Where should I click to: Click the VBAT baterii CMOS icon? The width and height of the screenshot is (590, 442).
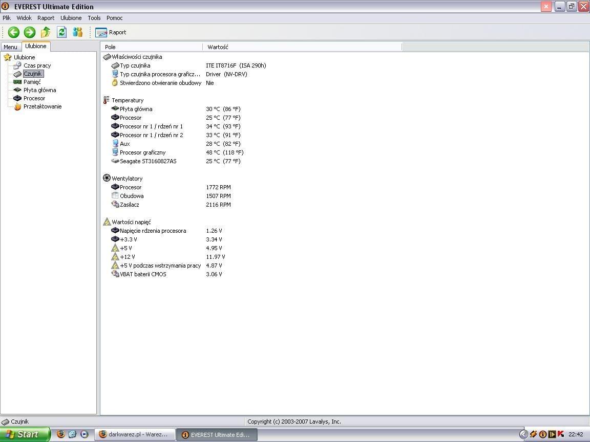click(x=115, y=274)
